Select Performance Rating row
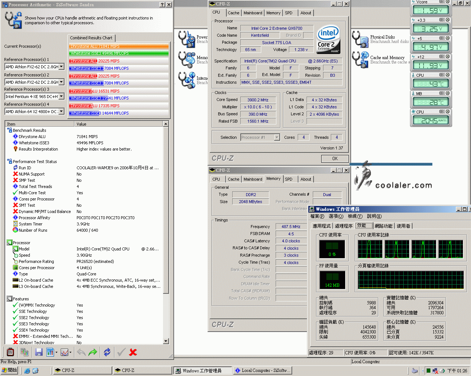Viewport: 471px width, 376px height. pos(84,261)
